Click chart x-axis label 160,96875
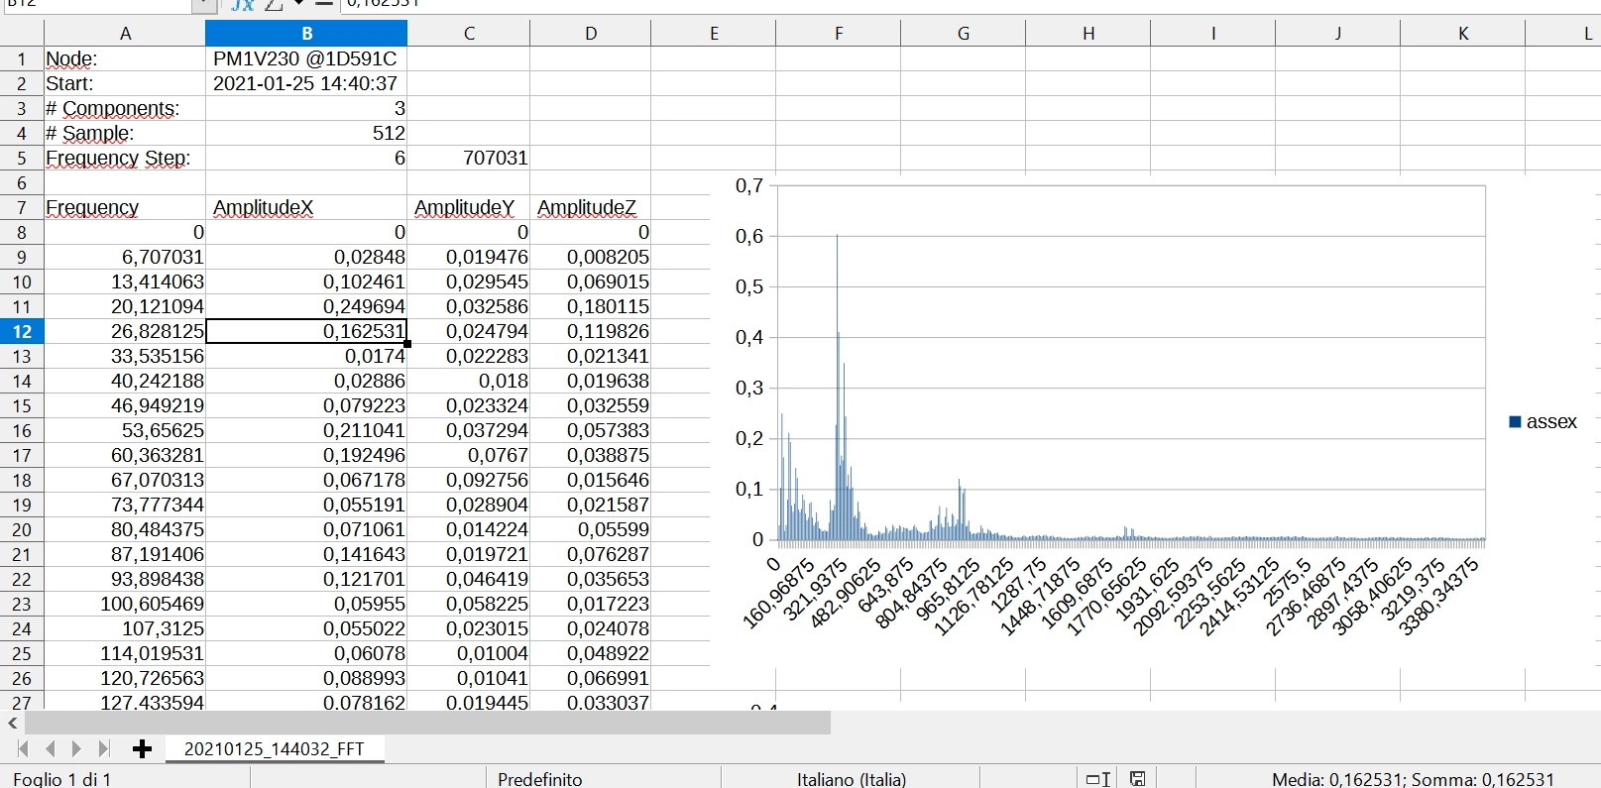The image size is (1601, 788). [x=778, y=594]
